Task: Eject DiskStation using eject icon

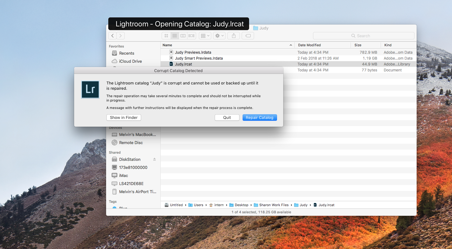Action: coord(154,159)
